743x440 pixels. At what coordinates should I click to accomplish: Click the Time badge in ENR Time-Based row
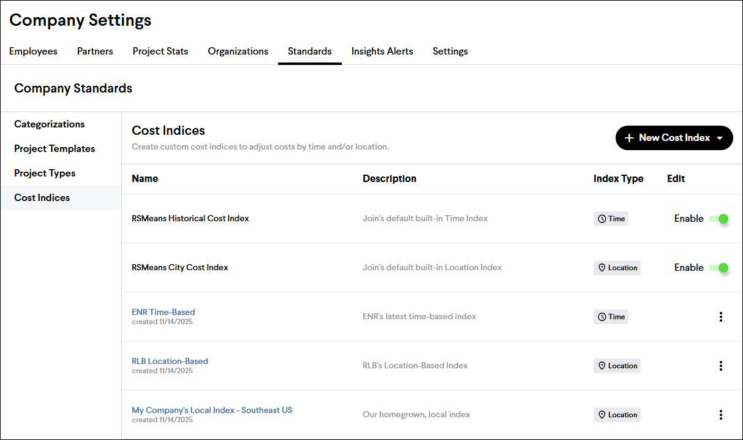click(x=611, y=317)
